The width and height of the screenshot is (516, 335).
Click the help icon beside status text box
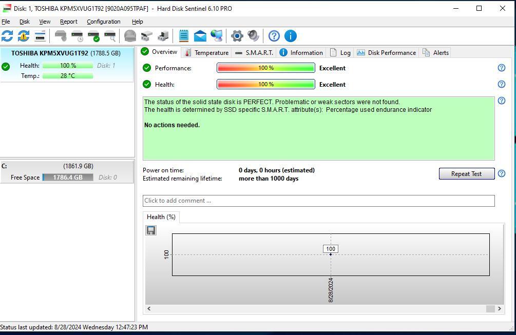pos(501,101)
